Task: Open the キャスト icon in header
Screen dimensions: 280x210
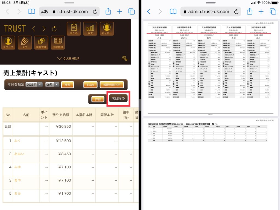Action: pos(107,28)
